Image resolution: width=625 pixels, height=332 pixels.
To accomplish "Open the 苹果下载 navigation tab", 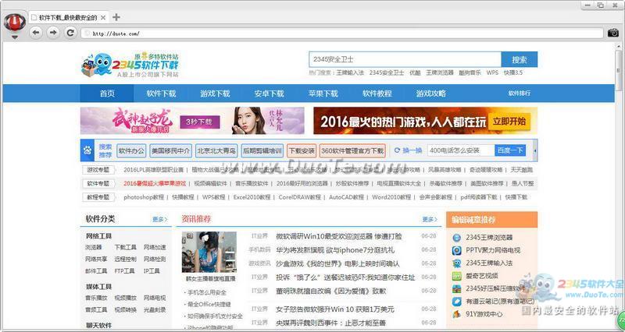I will pos(323,94).
